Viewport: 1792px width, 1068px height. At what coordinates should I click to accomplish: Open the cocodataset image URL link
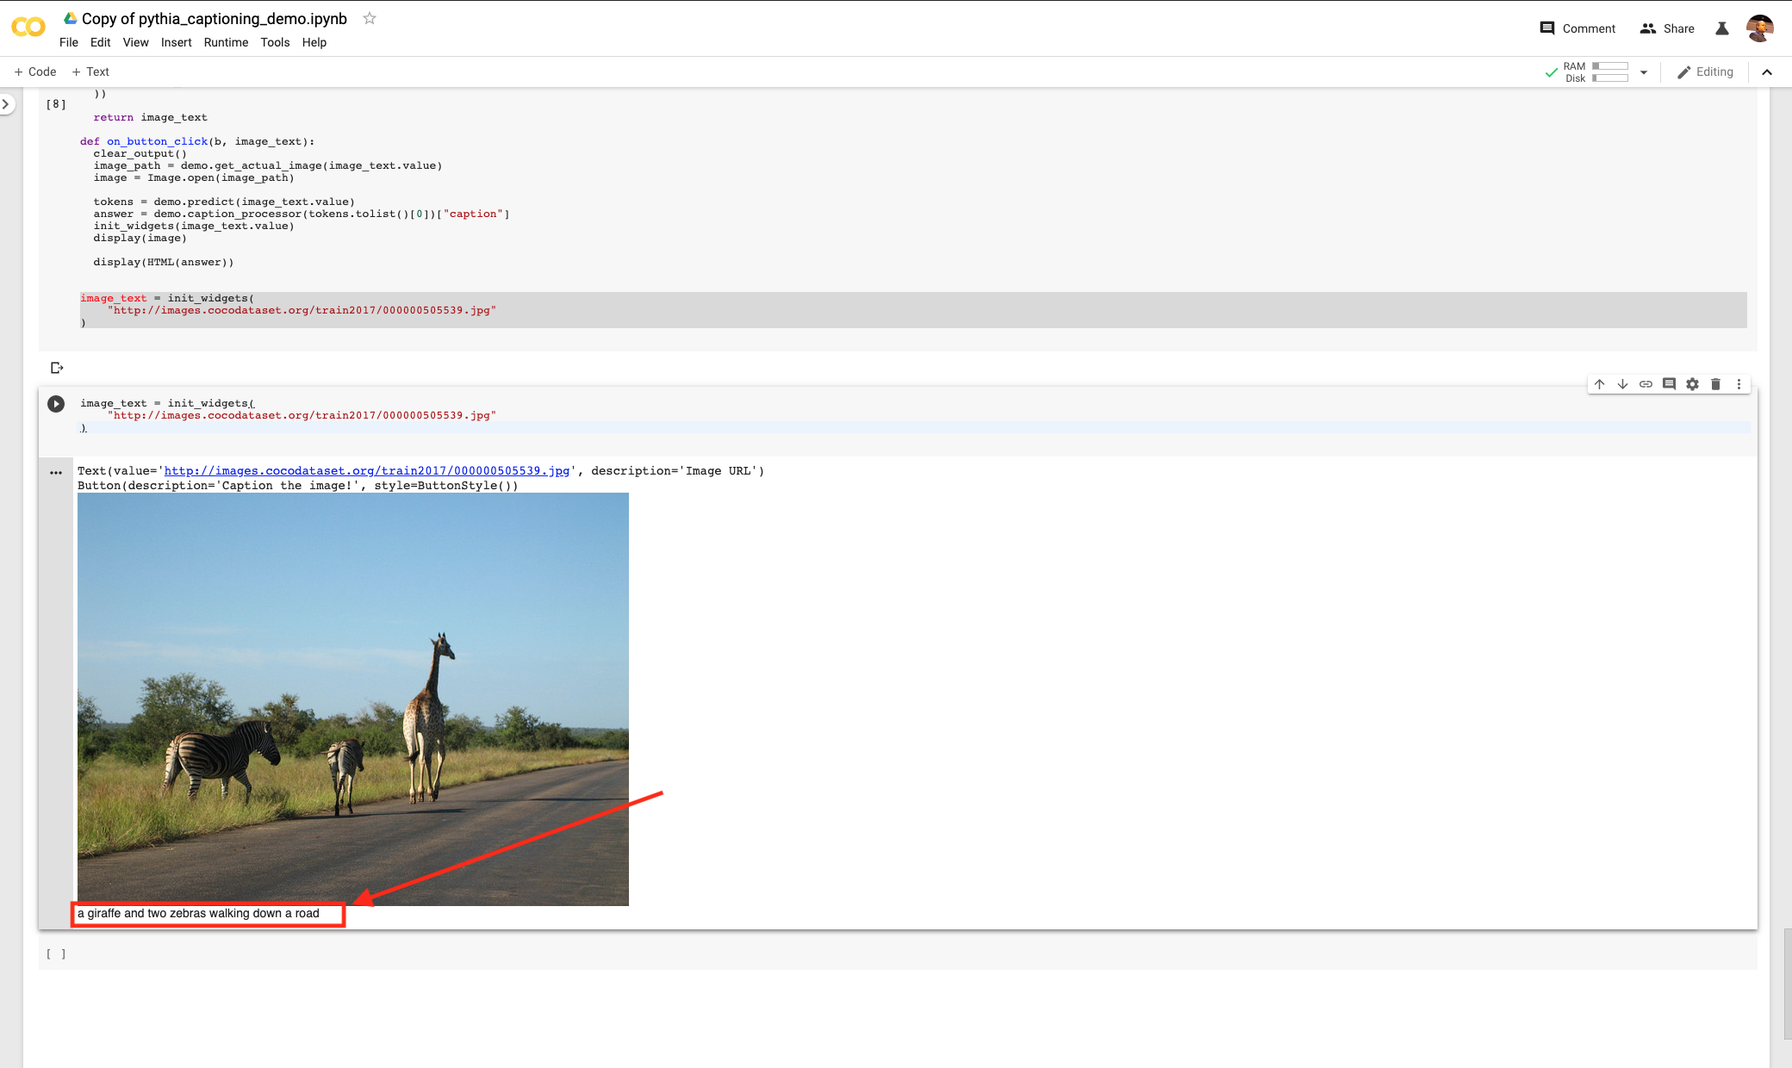click(366, 470)
